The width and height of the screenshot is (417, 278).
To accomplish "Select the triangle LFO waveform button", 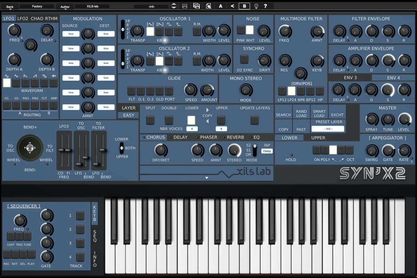I will 16,83.
